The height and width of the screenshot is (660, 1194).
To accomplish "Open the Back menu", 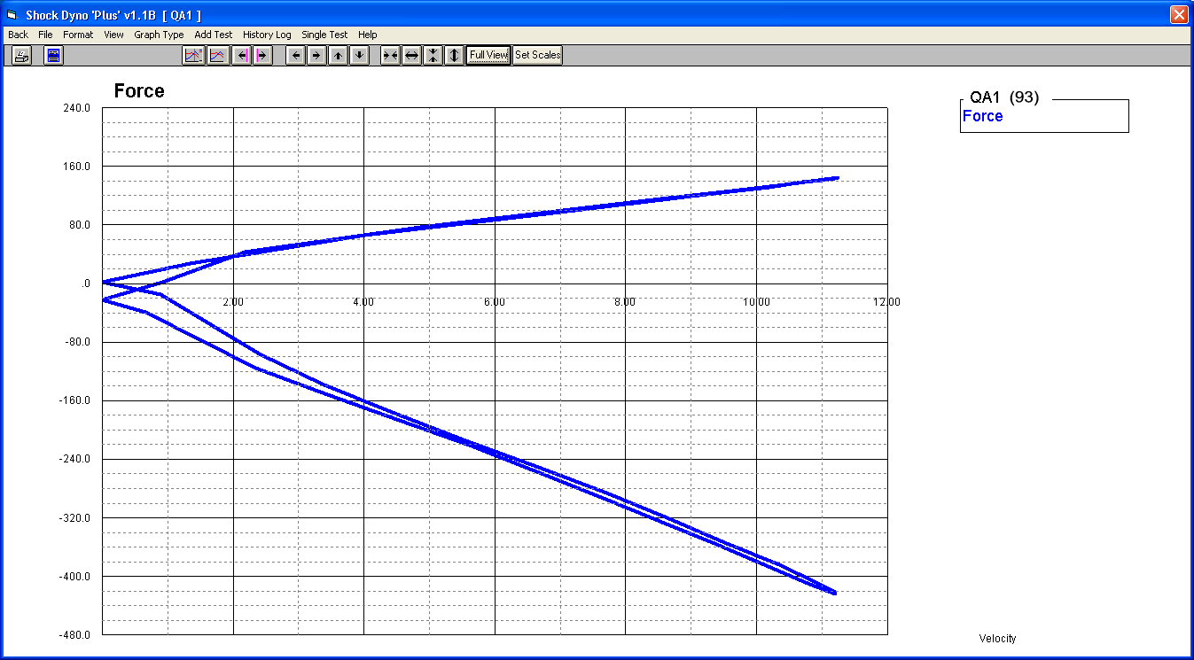I will [x=18, y=35].
